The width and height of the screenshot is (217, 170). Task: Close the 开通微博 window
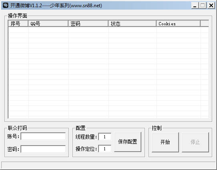point(211,5)
